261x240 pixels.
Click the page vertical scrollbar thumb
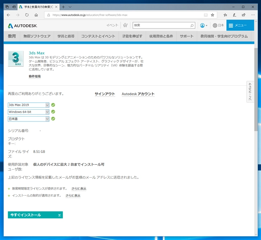[x=256, y=89]
